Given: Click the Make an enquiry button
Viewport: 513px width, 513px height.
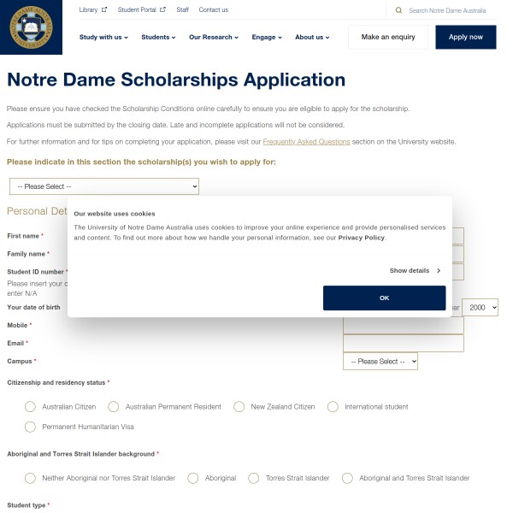Looking at the screenshot, I should point(387,38).
